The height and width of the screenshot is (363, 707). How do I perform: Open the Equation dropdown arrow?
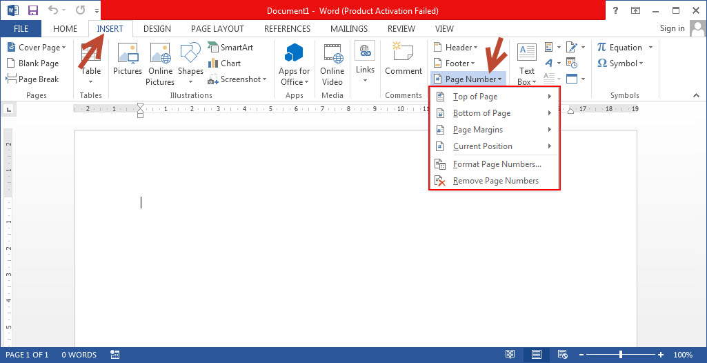(650, 48)
